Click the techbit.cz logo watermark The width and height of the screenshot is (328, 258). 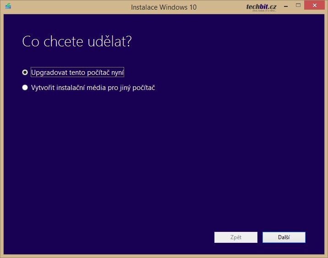261,6
